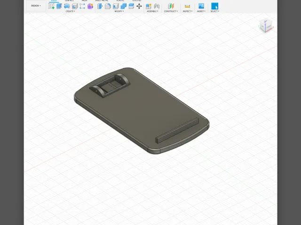The image size is (301, 225).
Task: Click the Offset Face tool icon
Action: click(131, 6)
